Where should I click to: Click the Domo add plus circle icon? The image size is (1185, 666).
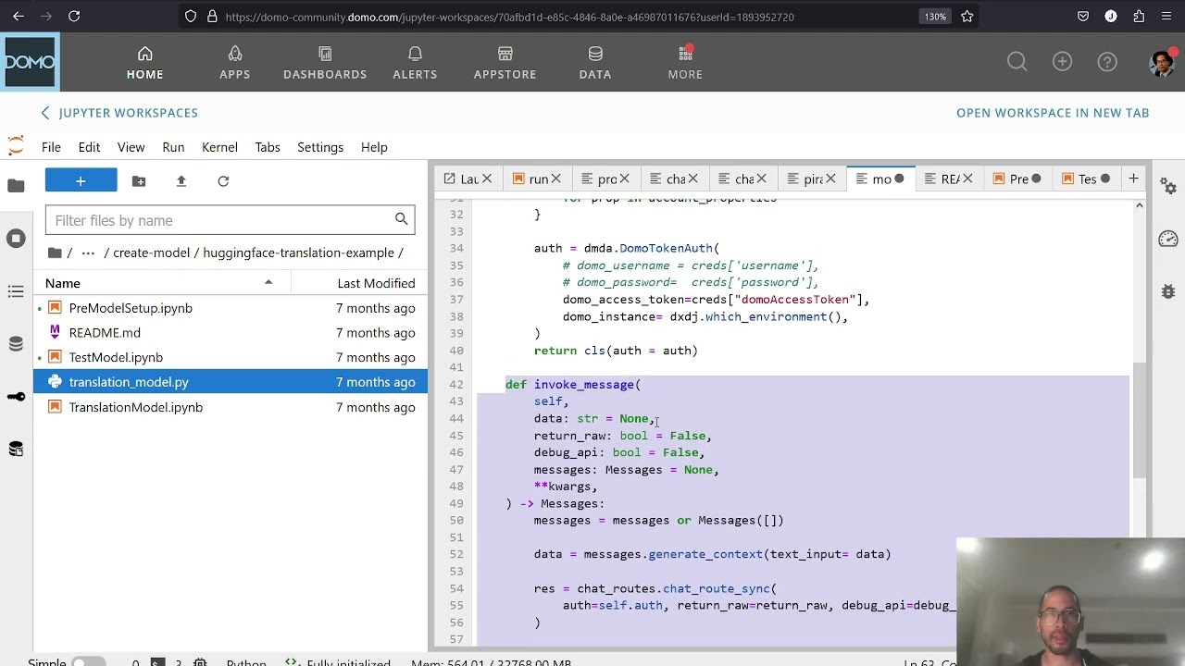coord(1062,62)
